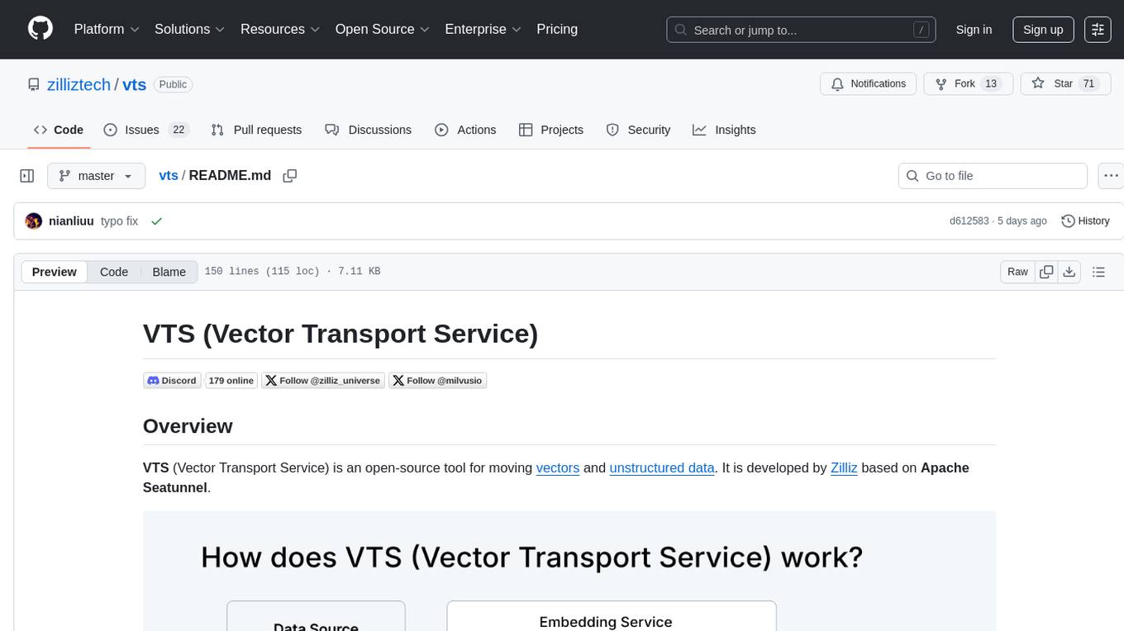Focus the Go to file field
Image resolution: width=1124 pixels, height=631 pixels.
(993, 176)
